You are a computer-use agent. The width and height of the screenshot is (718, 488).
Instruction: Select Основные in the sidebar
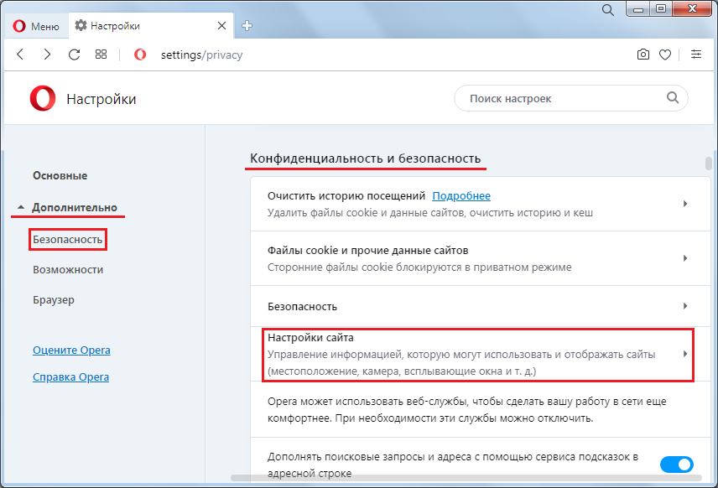point(60,176)
